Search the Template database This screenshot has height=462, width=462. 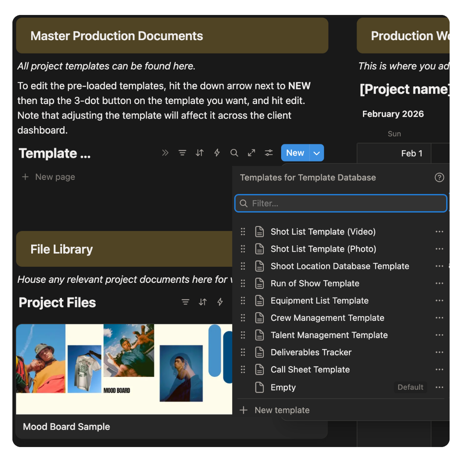pos(234,153)
